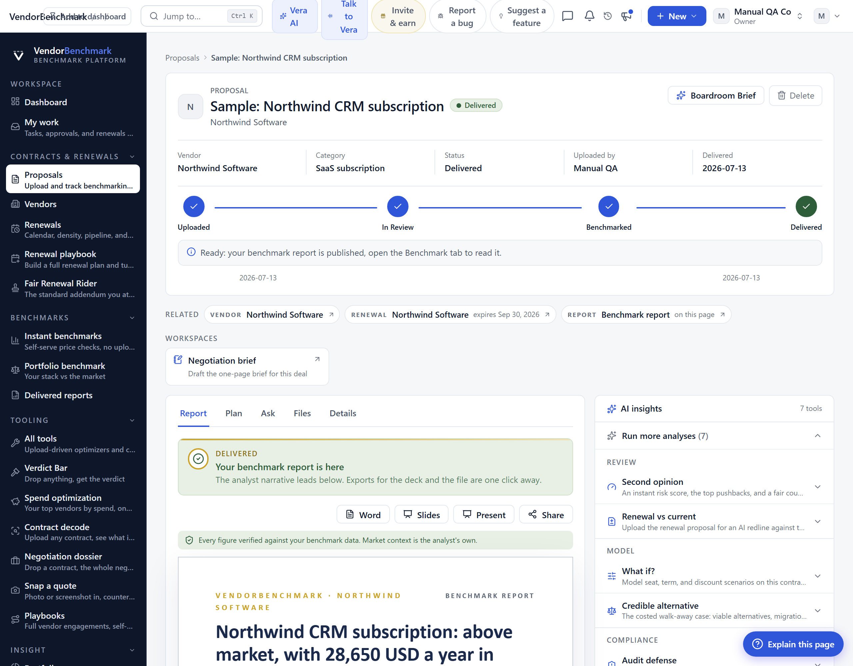The width and height of the screenshot is (853, 666).
Task: Click the Negotiation brief pencil icon
Action: click(178, 360)
